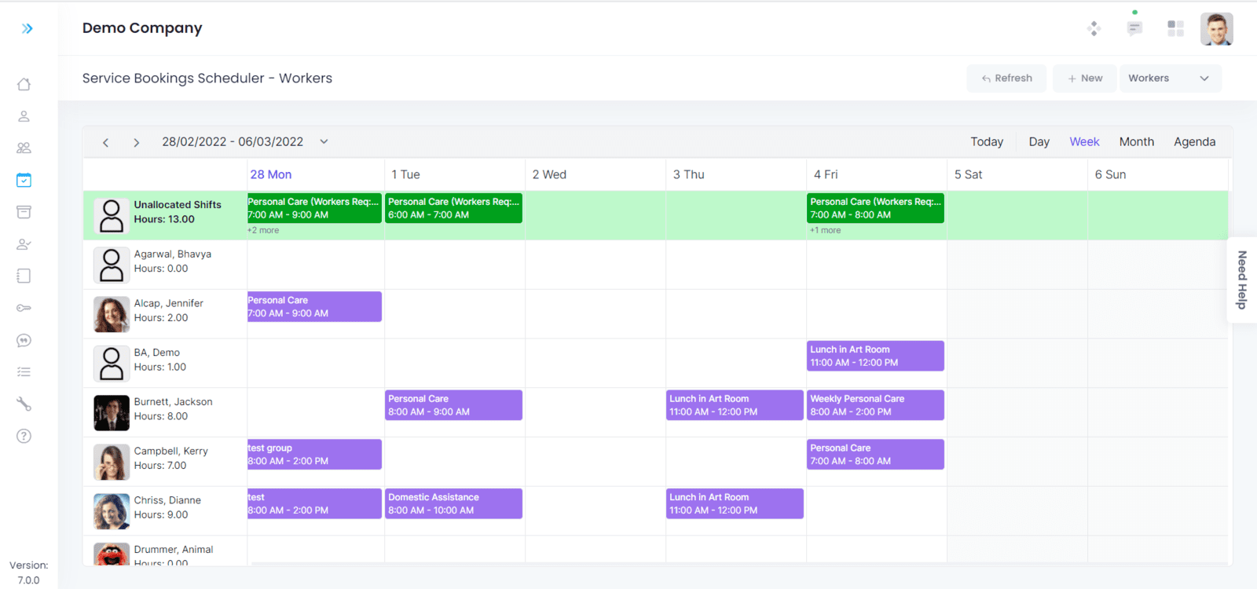Click the Refresh button
Viewport: 1257px width, 589px height.
coord(1006,79)
